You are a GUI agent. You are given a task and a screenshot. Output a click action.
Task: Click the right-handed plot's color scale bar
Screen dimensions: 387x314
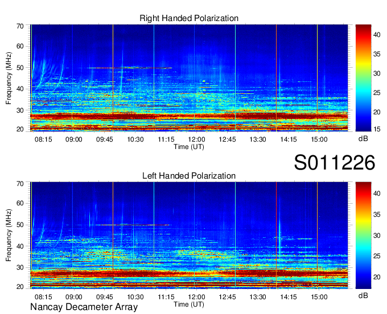pyautogui.click(x=363, y=78)
